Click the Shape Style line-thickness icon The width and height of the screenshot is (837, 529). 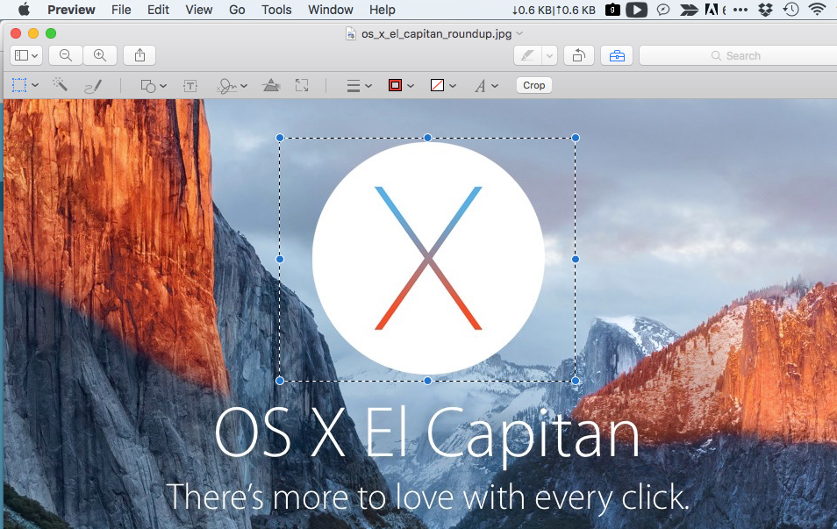click(354, 86)
